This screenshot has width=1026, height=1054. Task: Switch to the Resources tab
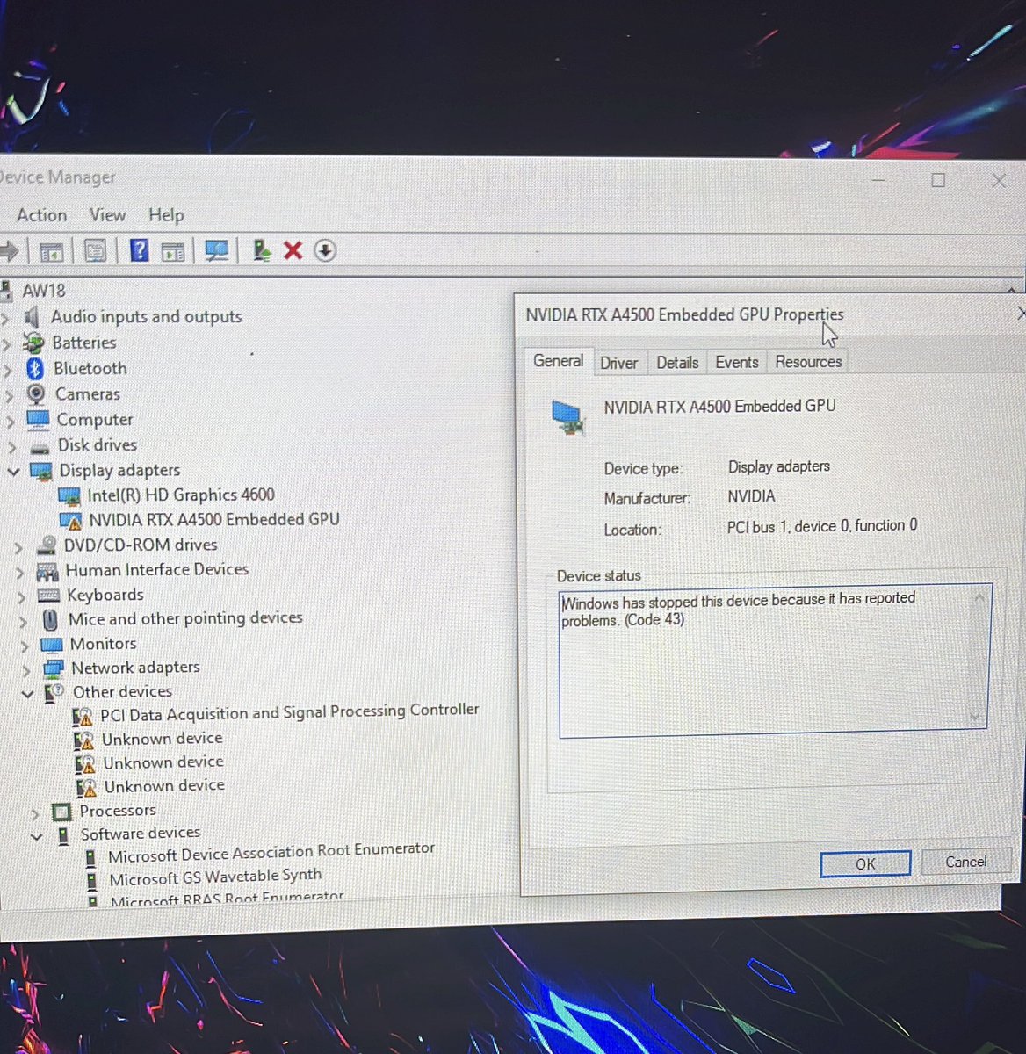click(808, 362)
